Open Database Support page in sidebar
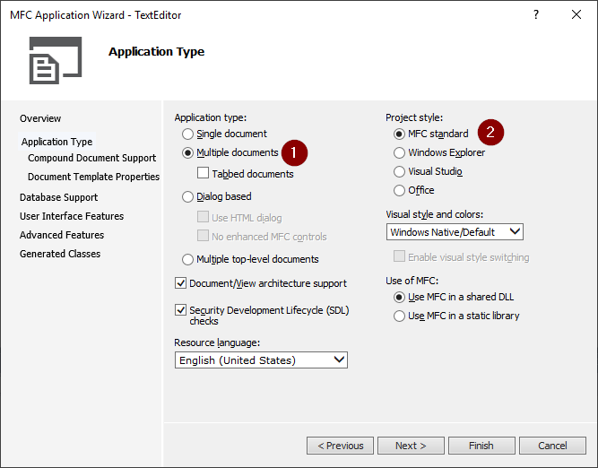598x468 pixels. point(58,197)
